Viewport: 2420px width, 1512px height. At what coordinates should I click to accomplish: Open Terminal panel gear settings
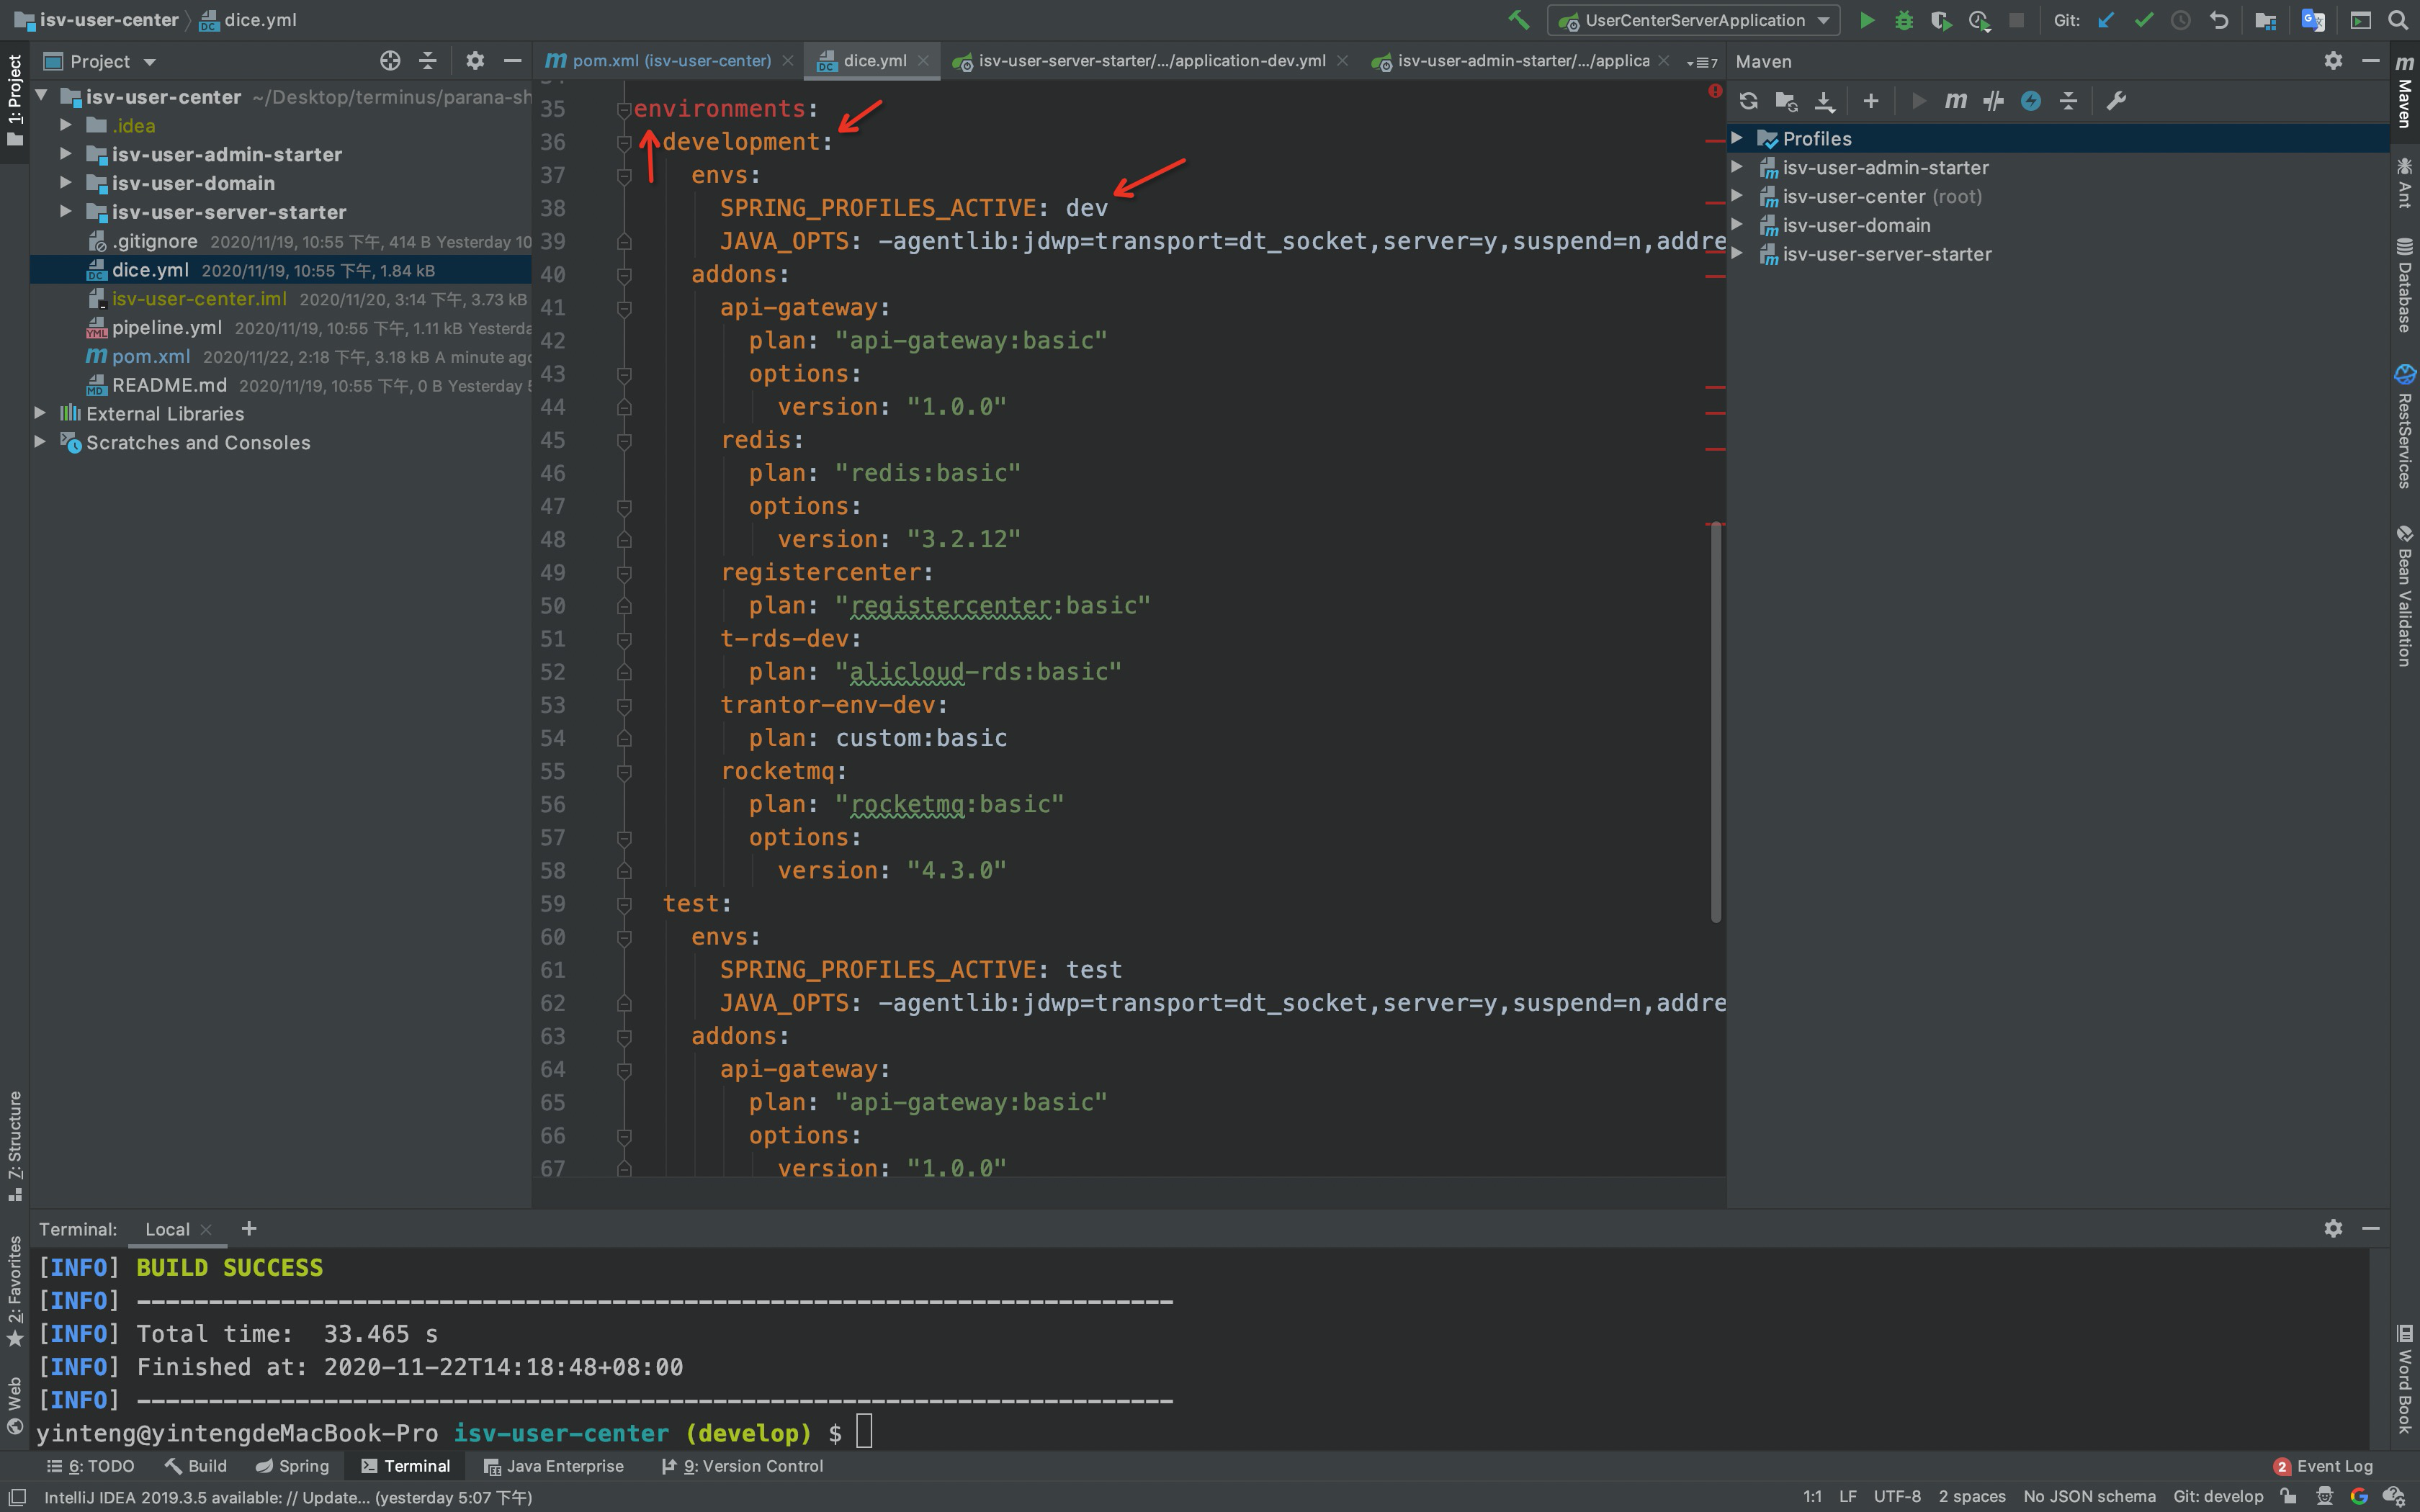[2333, 1228]
